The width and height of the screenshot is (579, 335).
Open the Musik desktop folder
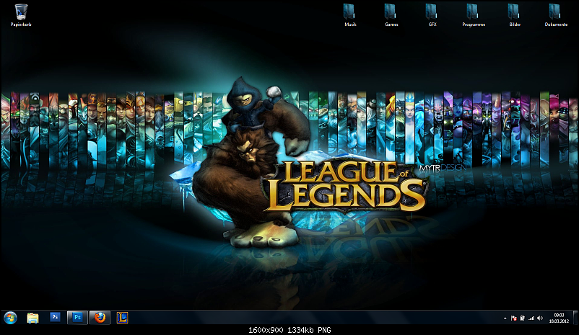point(350,15)
